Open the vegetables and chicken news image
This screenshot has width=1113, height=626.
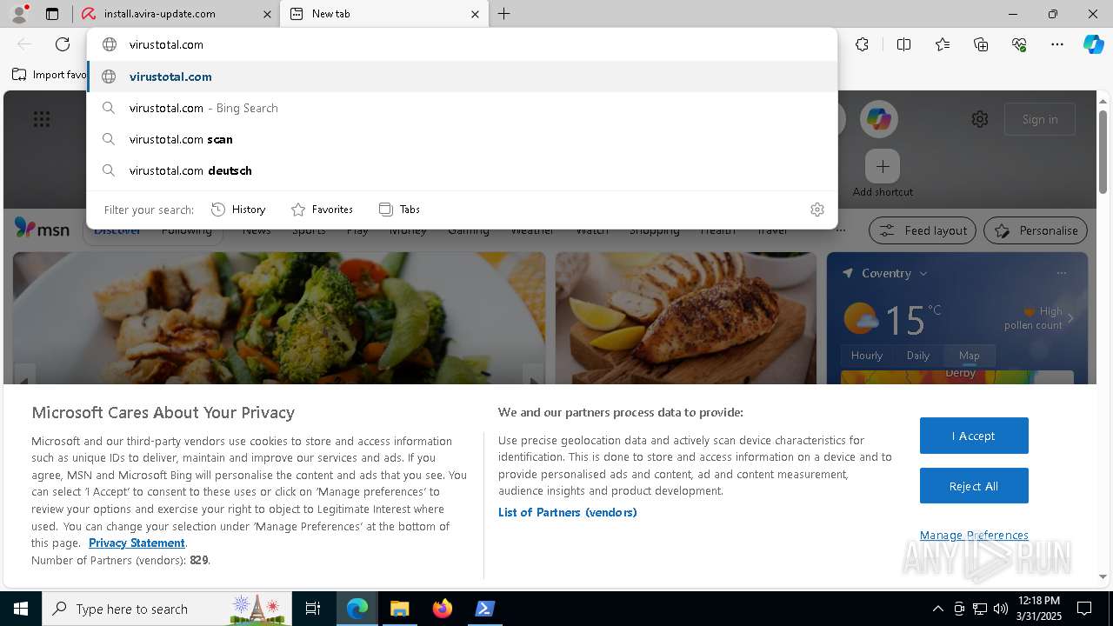point(279,318)
